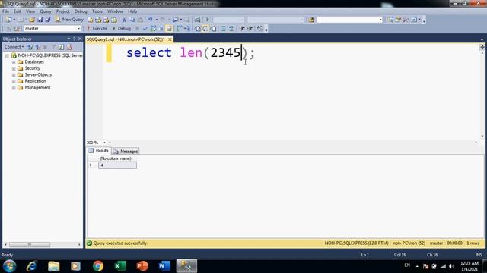487x273 pixels.
Task: Click the Comment out selected lines icon
Action: [223, 29]
